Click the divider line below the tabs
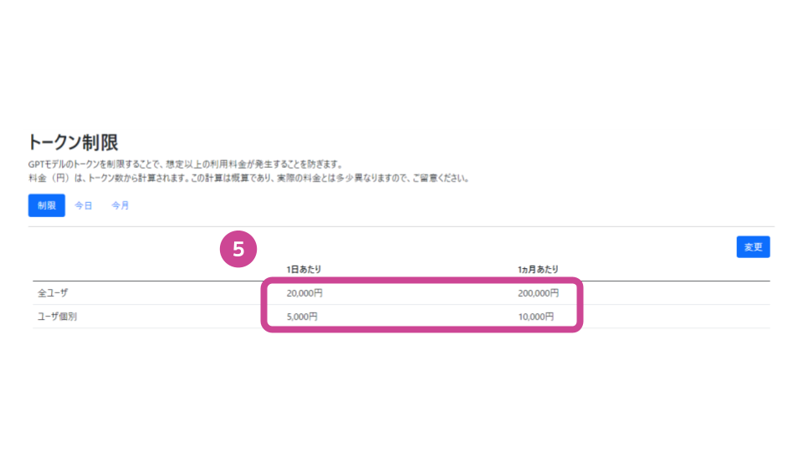This screenshot has width=803, height=451. click(x=401, y=226)
